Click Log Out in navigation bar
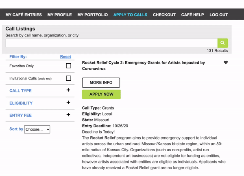Screen dimensions: 244x176 coord(218,15)
